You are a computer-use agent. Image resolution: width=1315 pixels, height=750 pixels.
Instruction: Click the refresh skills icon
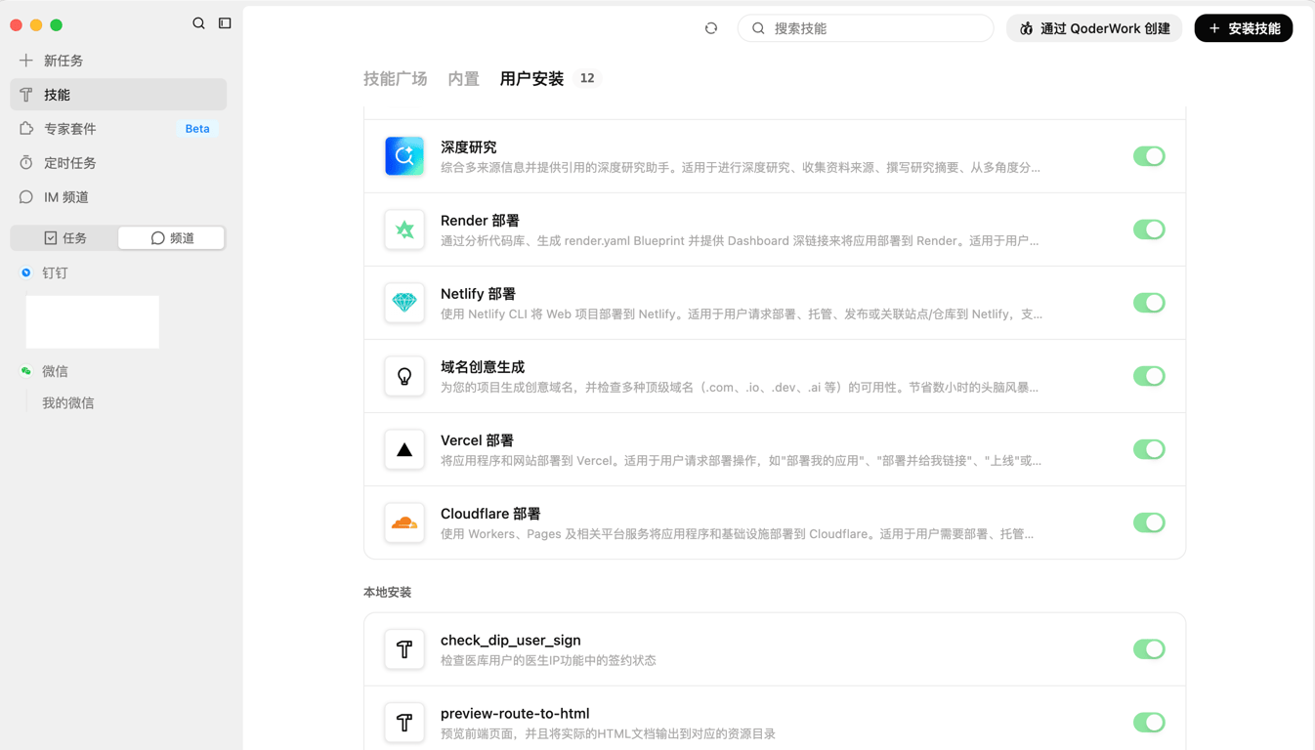(x=711, y=28)
